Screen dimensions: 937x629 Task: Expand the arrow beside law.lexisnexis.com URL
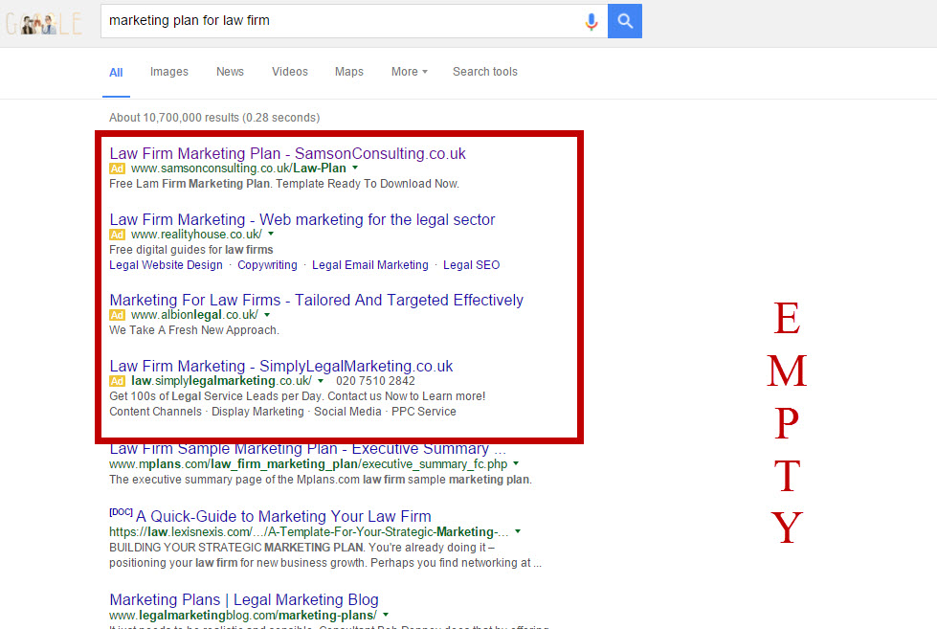pos(518,531)
